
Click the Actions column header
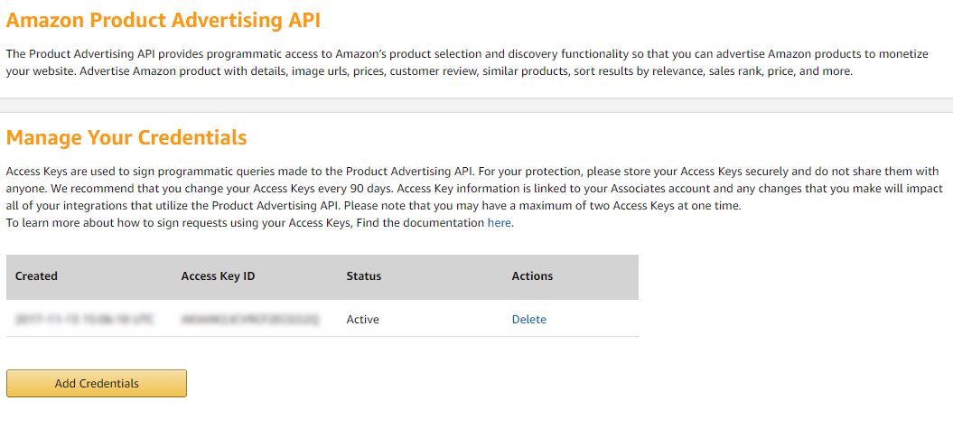pos(532,275)
